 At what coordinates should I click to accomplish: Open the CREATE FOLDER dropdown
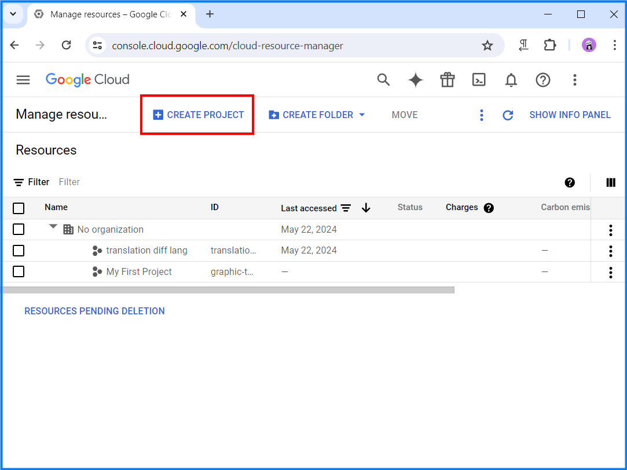(x=362, y=115)
